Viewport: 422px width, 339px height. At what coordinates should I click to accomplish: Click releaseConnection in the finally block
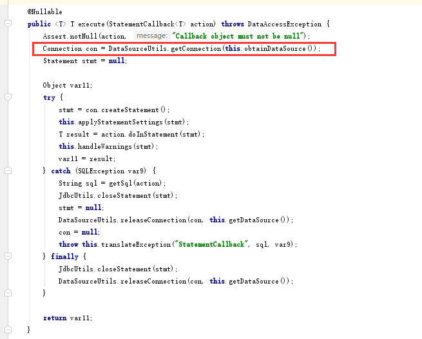tap(153, 282)
